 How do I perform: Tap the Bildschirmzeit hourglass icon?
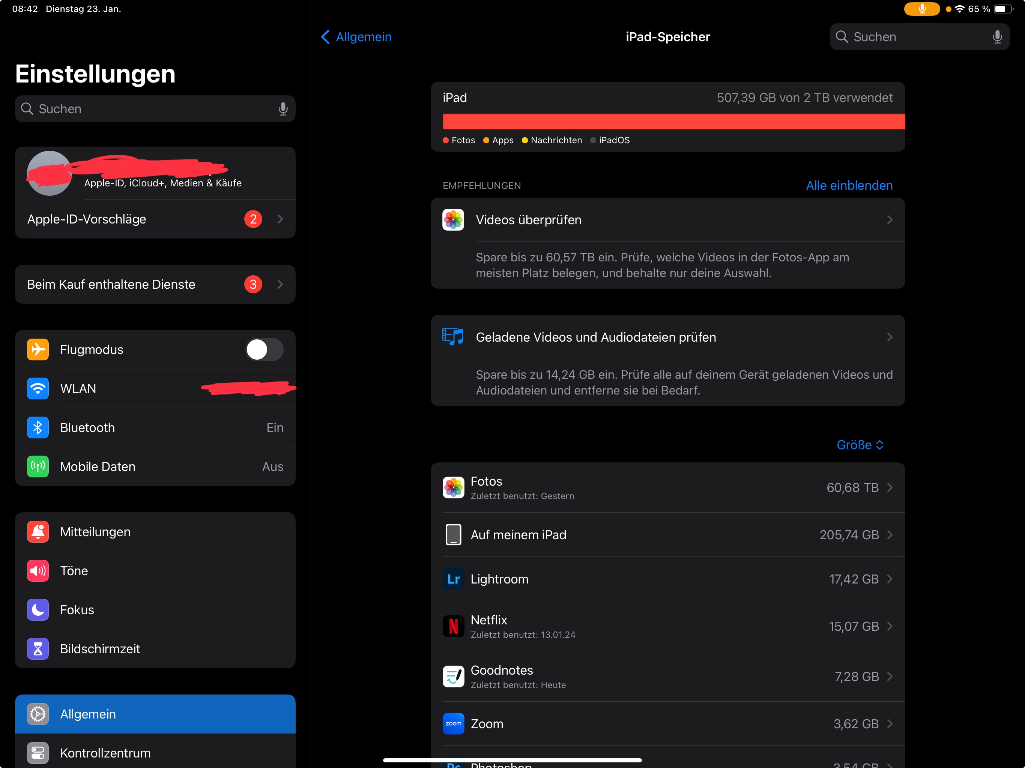tap(38, 648)
